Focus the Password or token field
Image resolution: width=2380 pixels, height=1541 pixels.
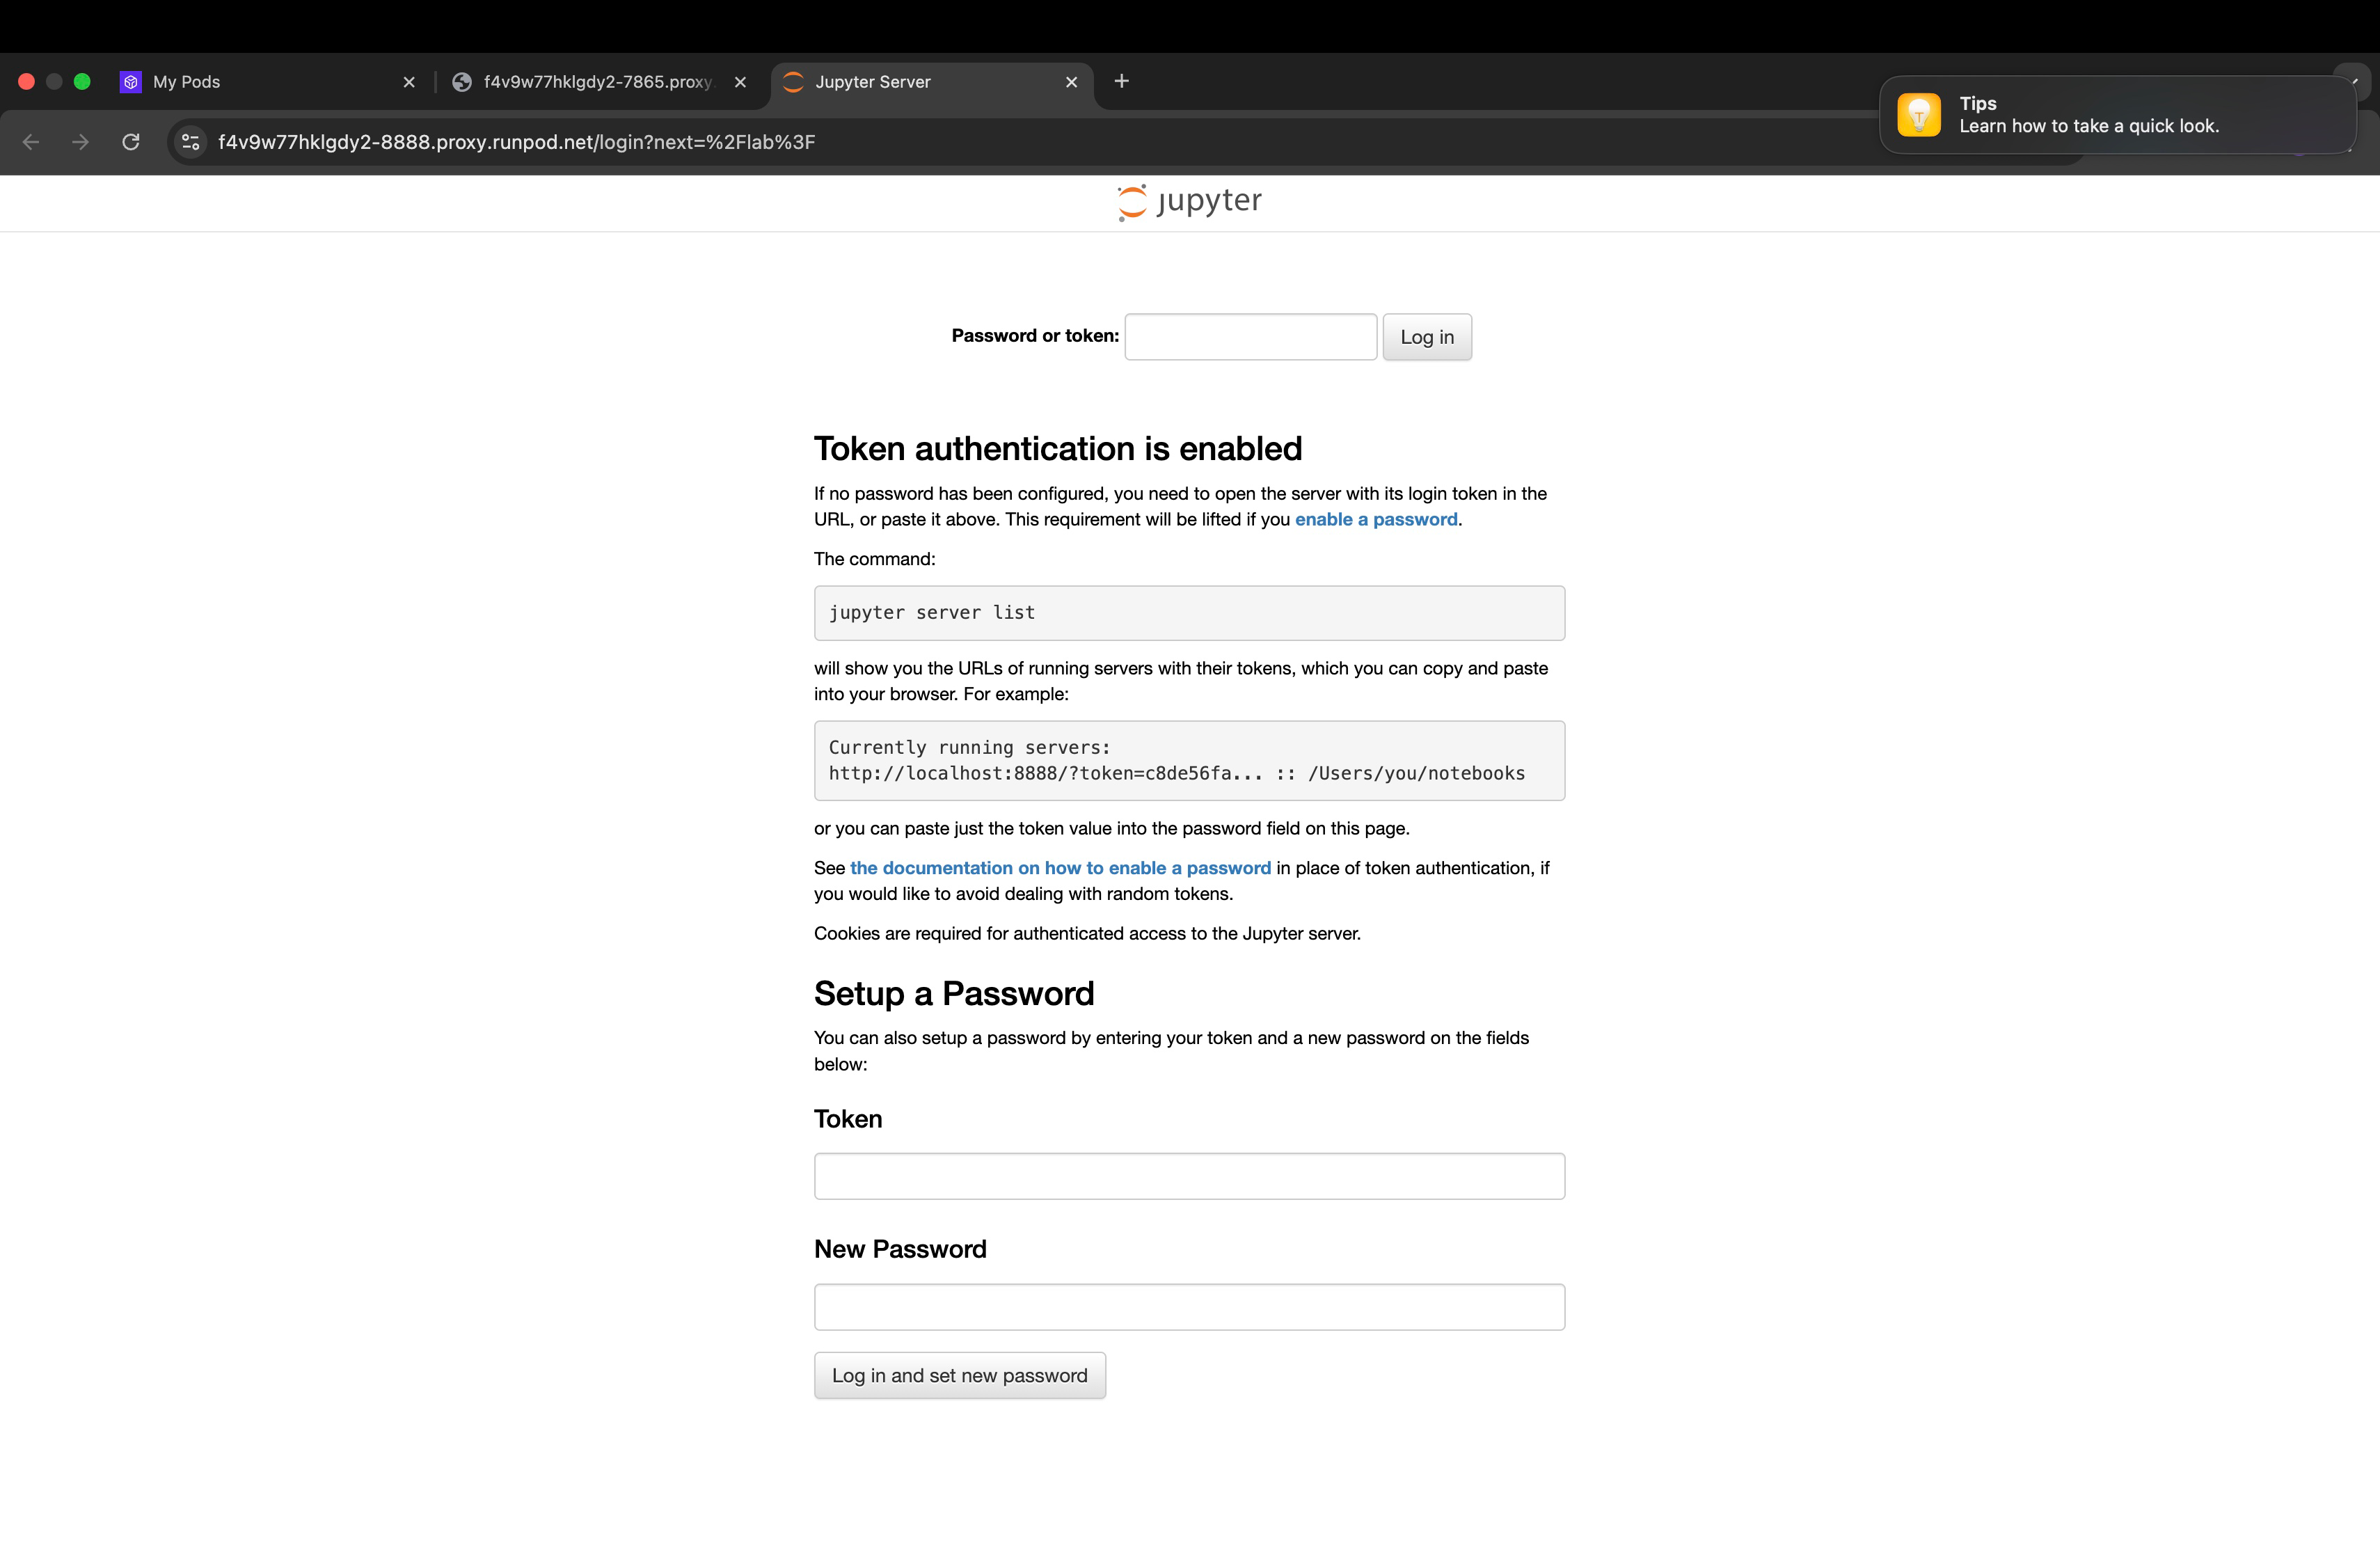[x=1250, y=337]
